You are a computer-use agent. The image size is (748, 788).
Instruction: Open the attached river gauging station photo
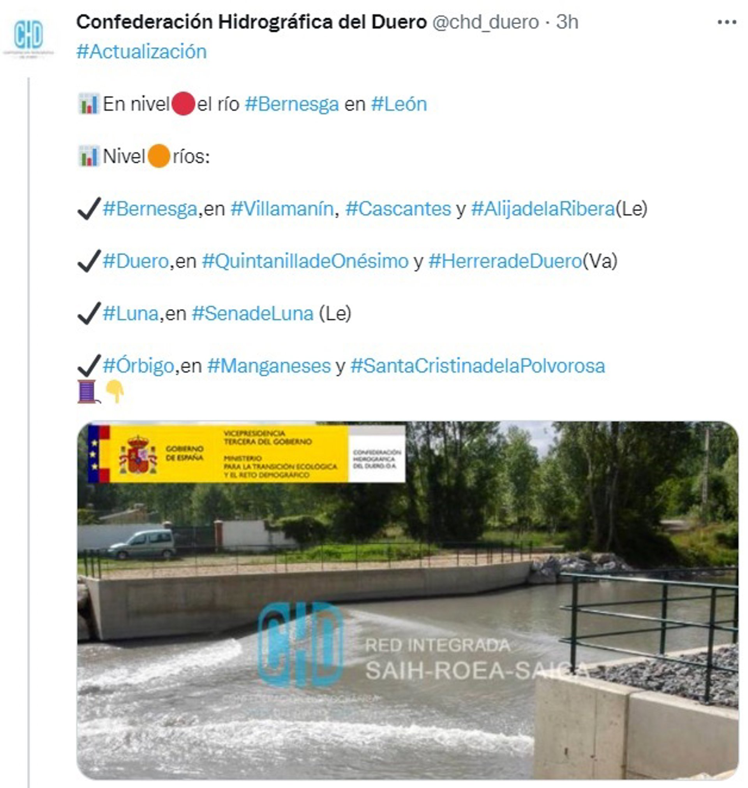pos(408,600)
